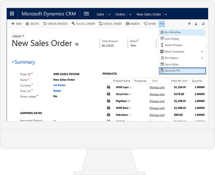Click the Properties column header
The image size is (215, 175).
[141, 81]
